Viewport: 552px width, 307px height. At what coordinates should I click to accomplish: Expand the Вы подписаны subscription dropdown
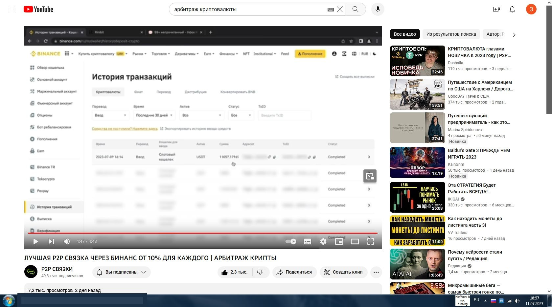click(121, 272)
